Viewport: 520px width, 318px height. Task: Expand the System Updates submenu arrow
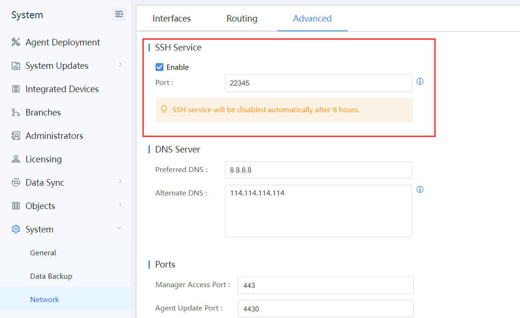tap(120, 65)
